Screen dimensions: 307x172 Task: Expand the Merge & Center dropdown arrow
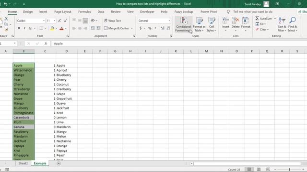(x=132, y=28)
